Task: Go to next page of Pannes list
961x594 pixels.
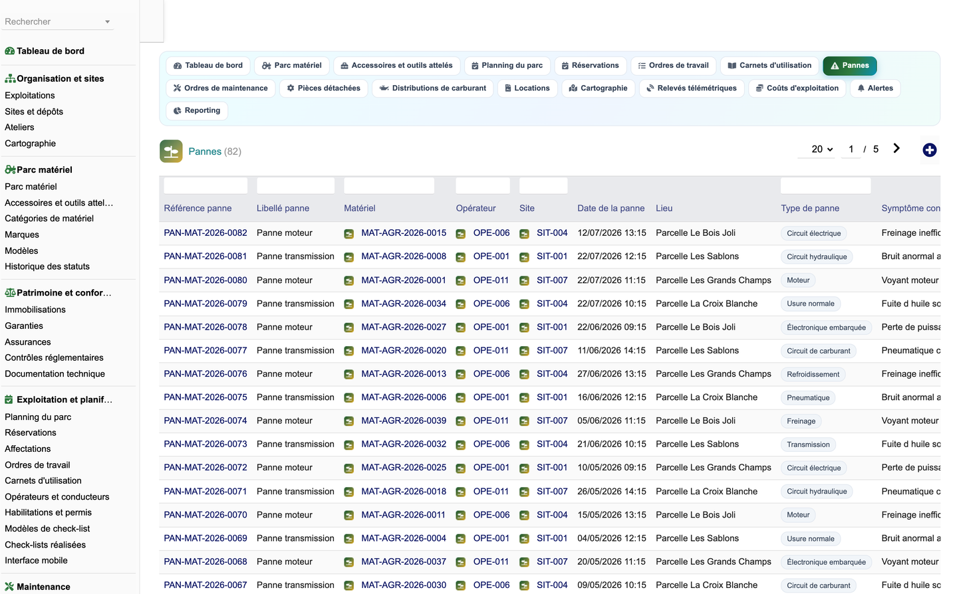Action: coord(896,149)
